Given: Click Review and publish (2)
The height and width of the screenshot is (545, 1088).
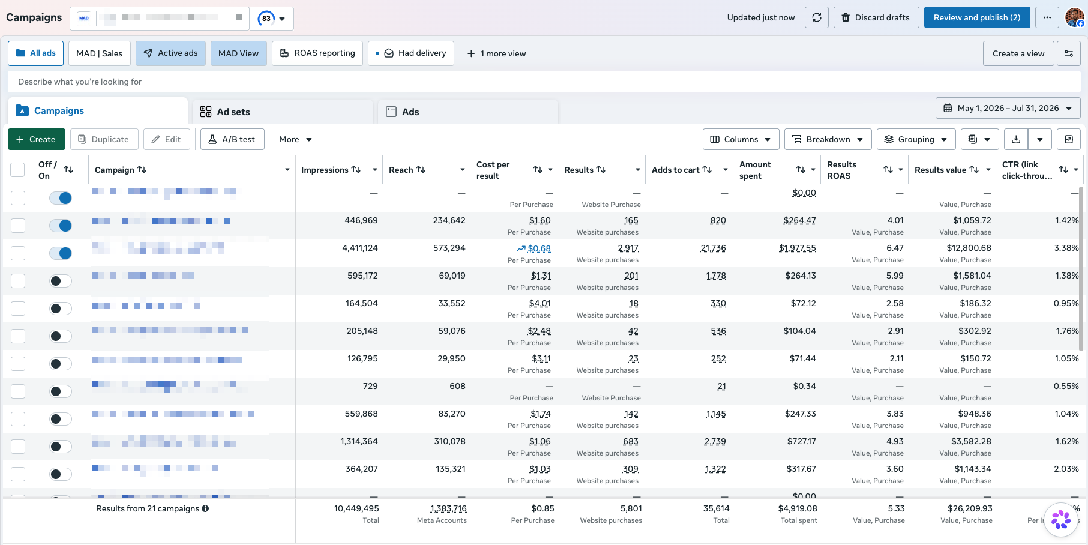Looking at the screenshot, I should click(x=977, y=17).
